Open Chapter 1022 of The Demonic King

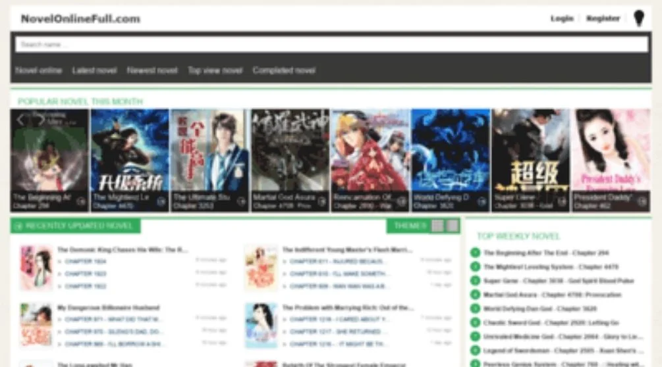85,286
